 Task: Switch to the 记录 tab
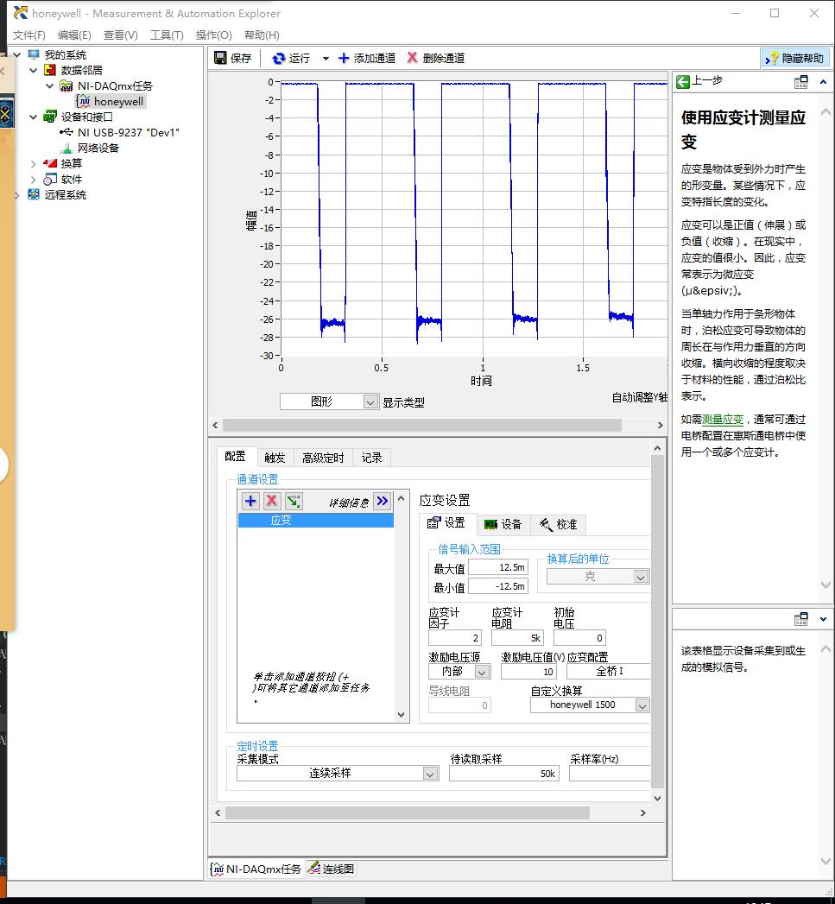(x=372, y=458)
